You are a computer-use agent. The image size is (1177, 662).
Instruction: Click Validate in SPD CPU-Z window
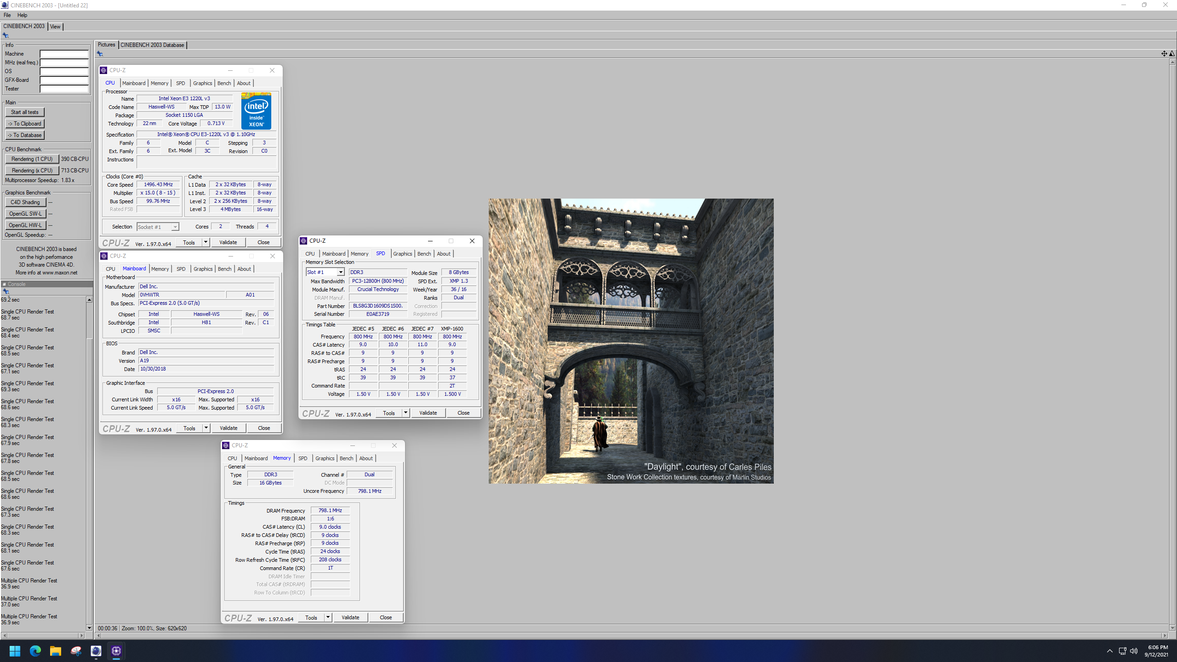(428, 413)
